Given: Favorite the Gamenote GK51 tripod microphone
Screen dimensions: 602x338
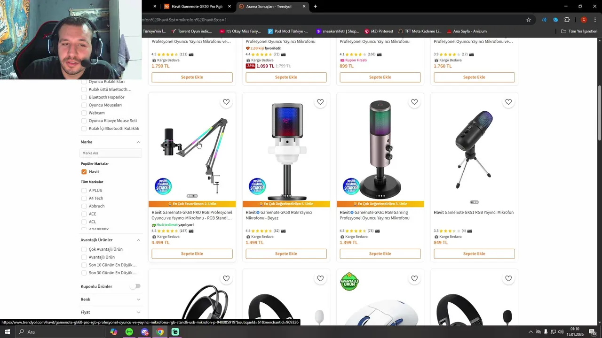Looking at the screenshot, I should (508, 102).
